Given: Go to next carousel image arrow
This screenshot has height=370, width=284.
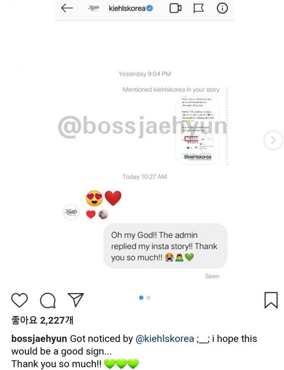Looking at the screenshot, I should pos(273,140).
